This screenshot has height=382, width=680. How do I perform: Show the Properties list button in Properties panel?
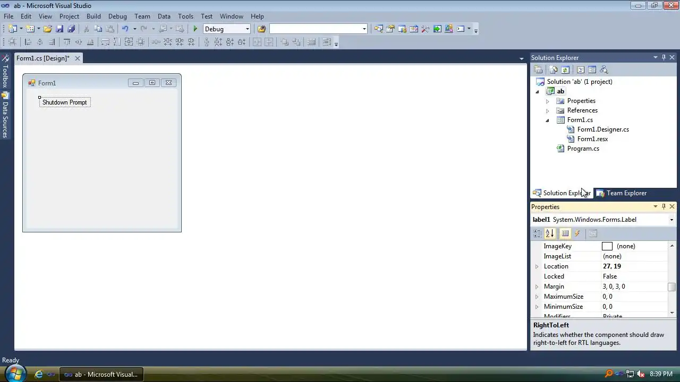click(x=565, y=233)
